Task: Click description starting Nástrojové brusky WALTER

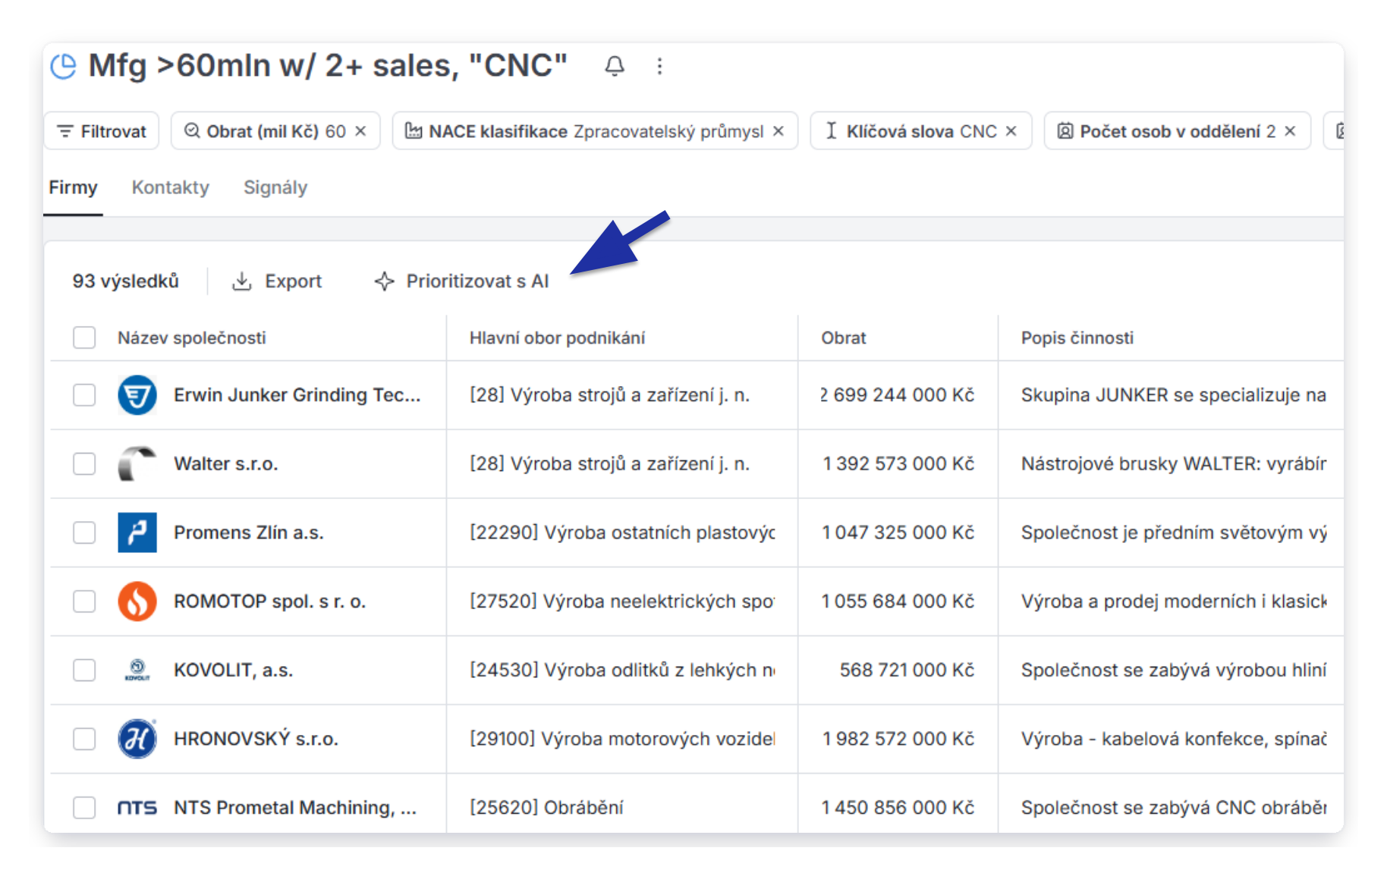Action: coord(1174,464)
